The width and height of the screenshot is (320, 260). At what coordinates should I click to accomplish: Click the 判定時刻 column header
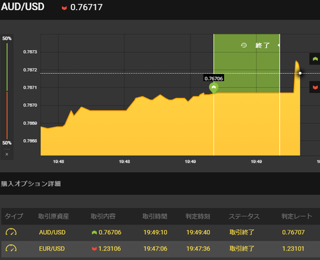point(198,216)
